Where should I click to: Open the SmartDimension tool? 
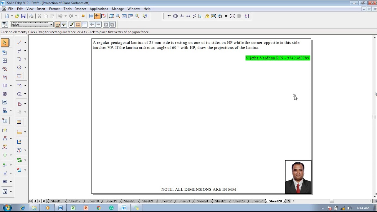(x=19, y=132)
